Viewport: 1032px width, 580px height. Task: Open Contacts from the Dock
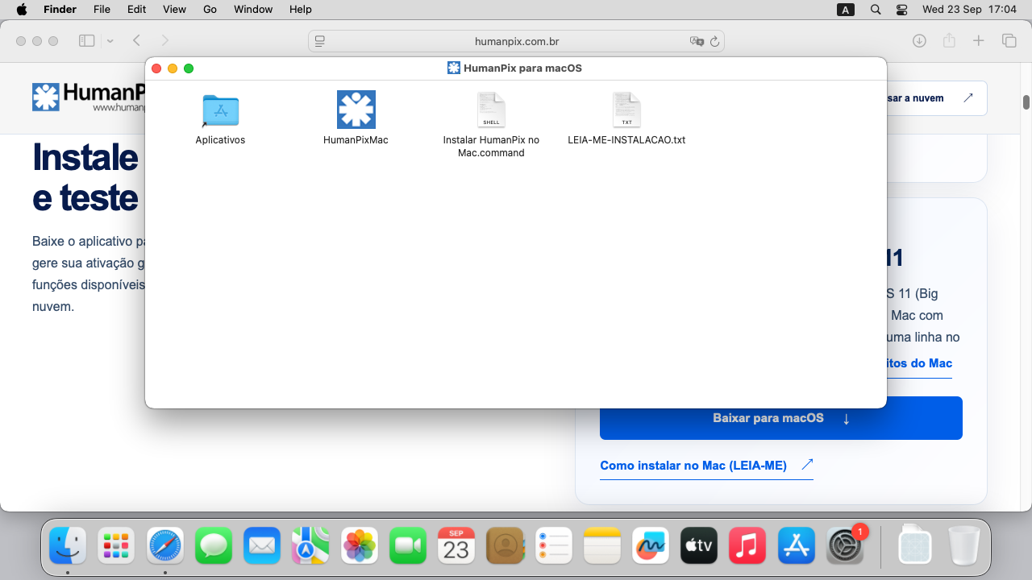pos(505,547)
